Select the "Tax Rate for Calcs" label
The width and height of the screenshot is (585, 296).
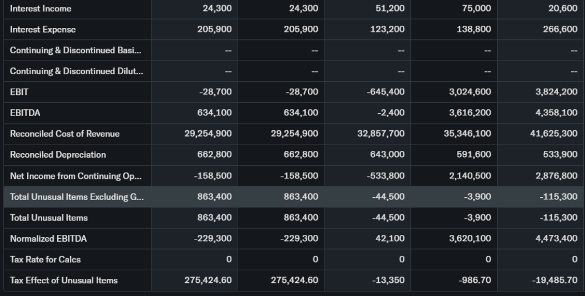coord(45,259)
